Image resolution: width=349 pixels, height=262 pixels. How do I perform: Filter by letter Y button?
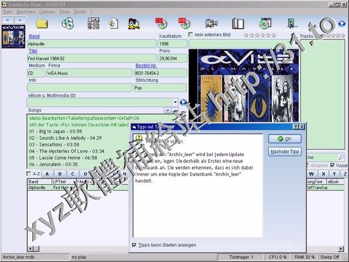334,174
